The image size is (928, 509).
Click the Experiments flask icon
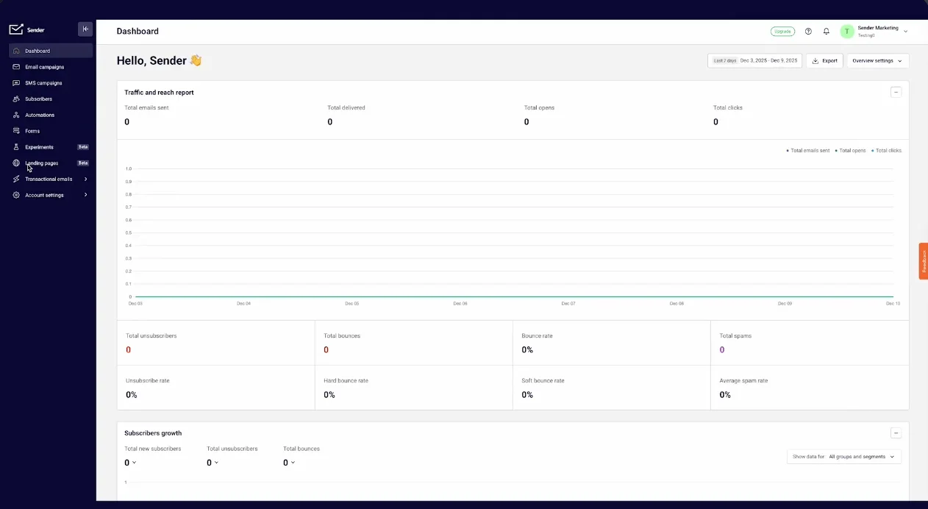pyautogui.click(x=16, y=147)
